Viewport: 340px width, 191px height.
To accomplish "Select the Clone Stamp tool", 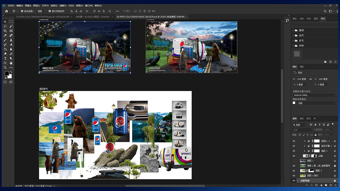I will [11, 40].
